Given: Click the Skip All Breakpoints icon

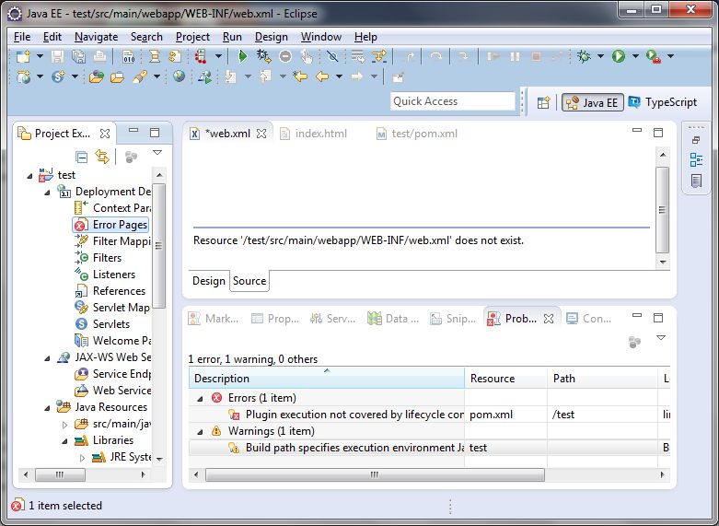Looking at the screenshot, I should tap(332, 56).
